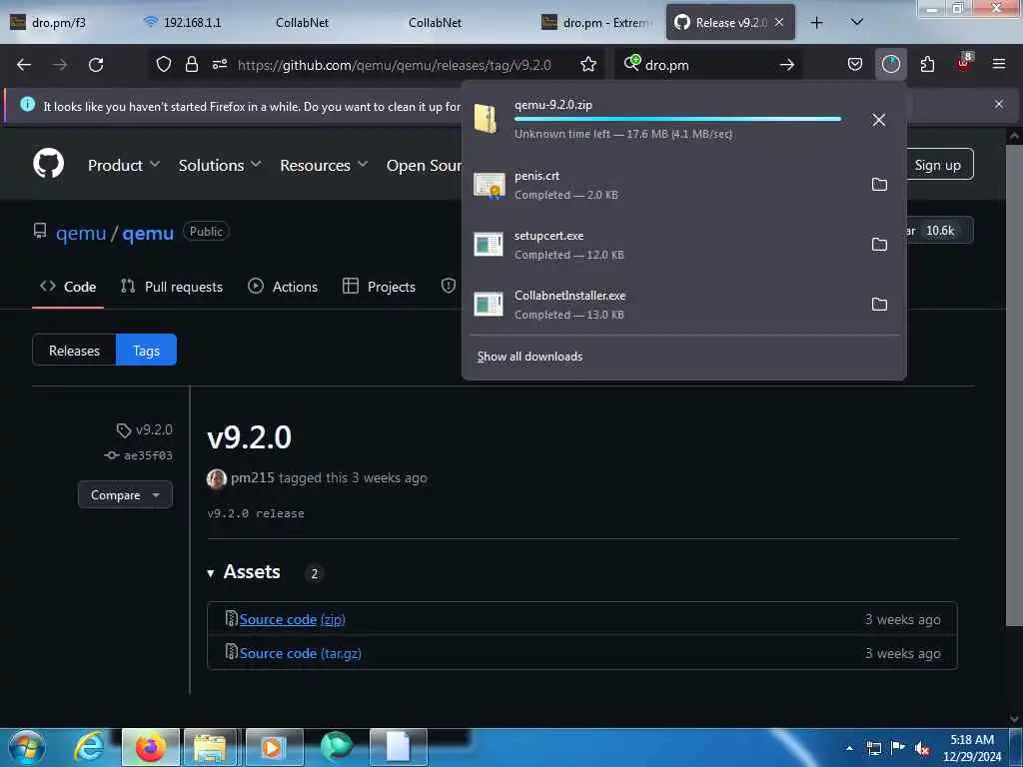Click the qemu-9.2.0.zip download progress bar
The image size is (1023, 767).
click(677, 119)
